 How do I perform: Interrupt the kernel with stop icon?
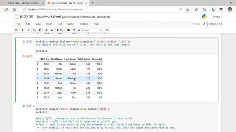pyautogui.click(x=69, y=30)
